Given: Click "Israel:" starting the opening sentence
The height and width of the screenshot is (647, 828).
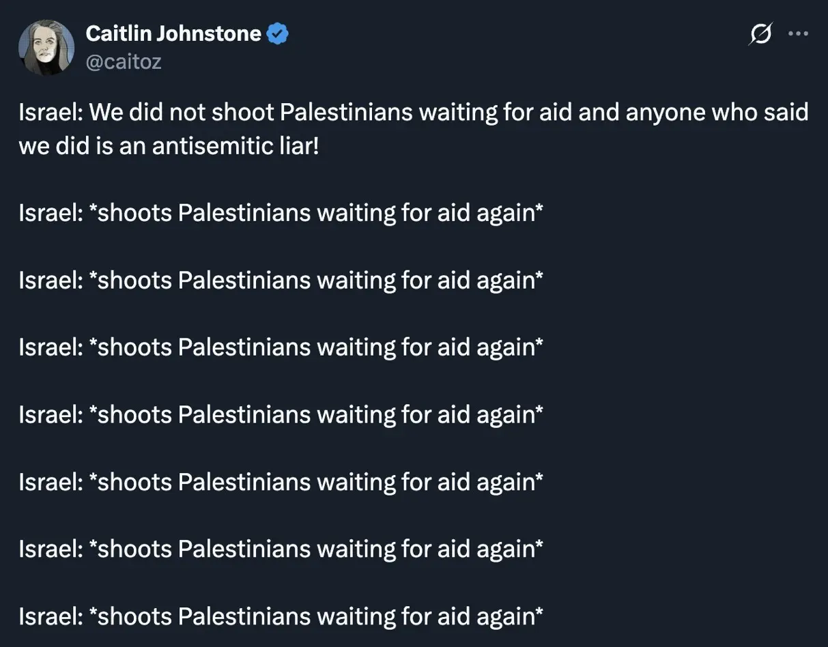Looking at the screenshot, I should [51, 113].
